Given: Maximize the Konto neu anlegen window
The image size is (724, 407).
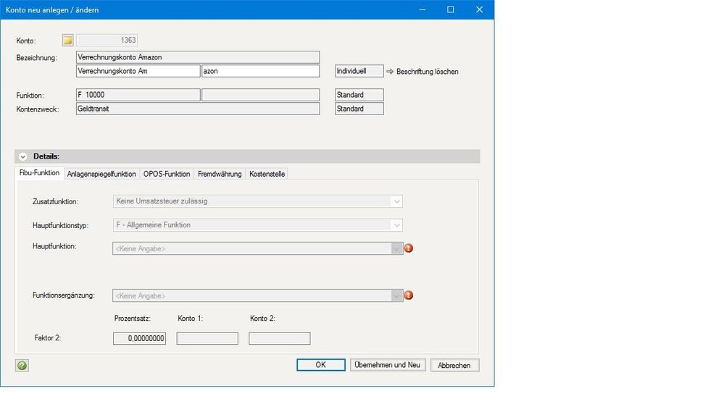Looking at the screenshot, I should (x=451, y=9).
